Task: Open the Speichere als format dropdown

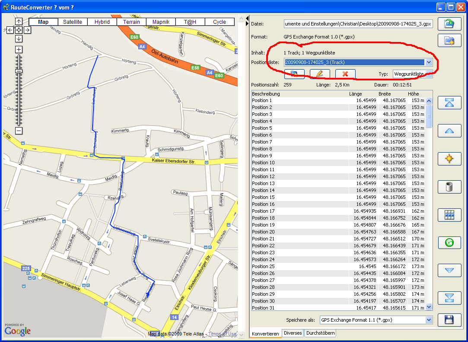Action: (x=429, y=320)
